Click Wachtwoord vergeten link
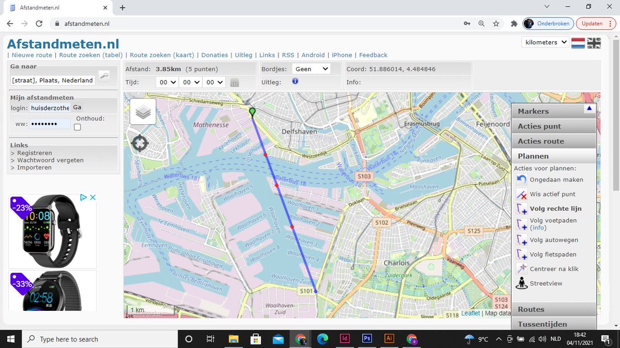 (50, 160)
